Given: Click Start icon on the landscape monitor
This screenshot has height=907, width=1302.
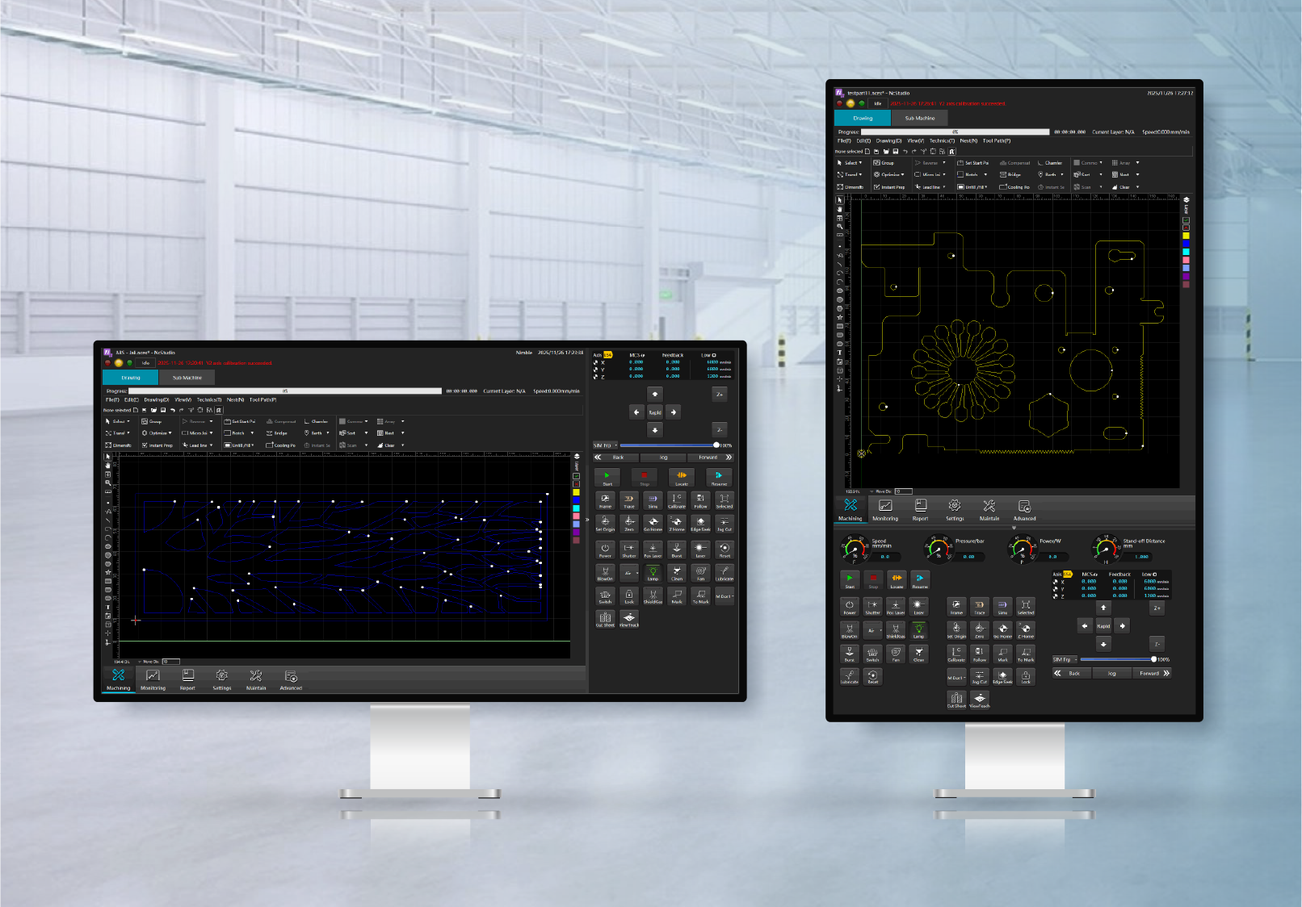Looking at the screenshot, I should (607, 477).
